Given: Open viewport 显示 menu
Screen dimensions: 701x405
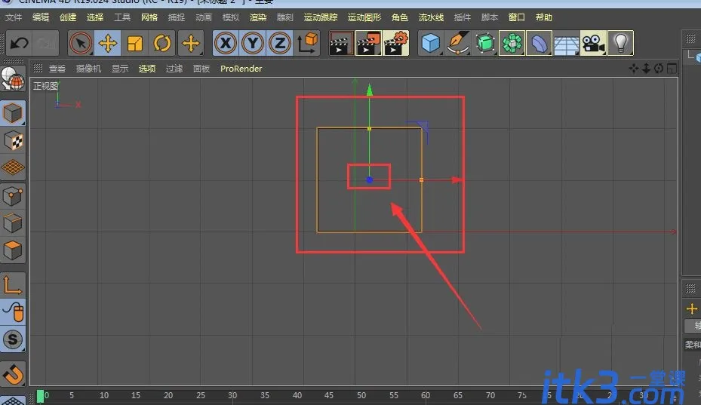Looking at the screenshot, I should (x=120, y=69).
